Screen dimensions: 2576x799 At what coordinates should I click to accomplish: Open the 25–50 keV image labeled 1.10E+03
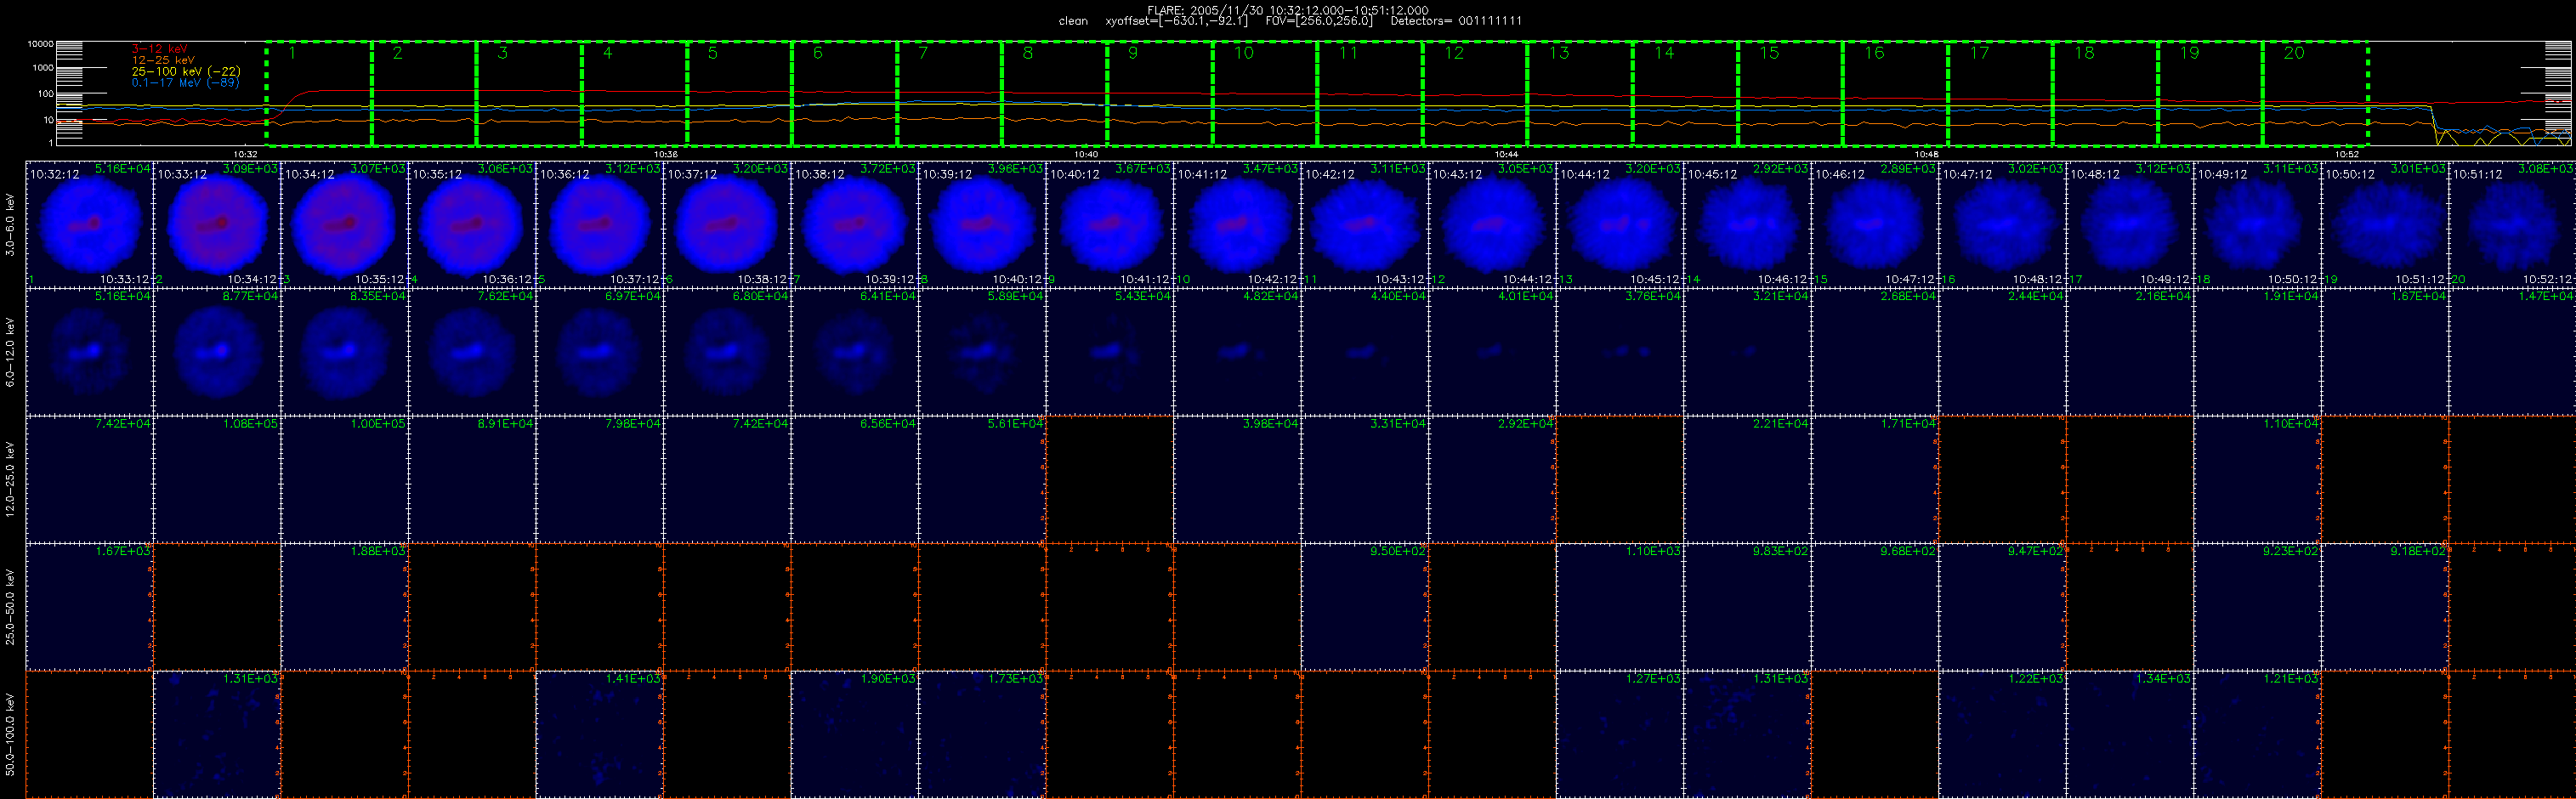pos(1621,606)
